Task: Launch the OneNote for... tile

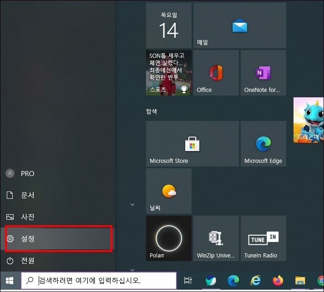Action: [263, 73]
